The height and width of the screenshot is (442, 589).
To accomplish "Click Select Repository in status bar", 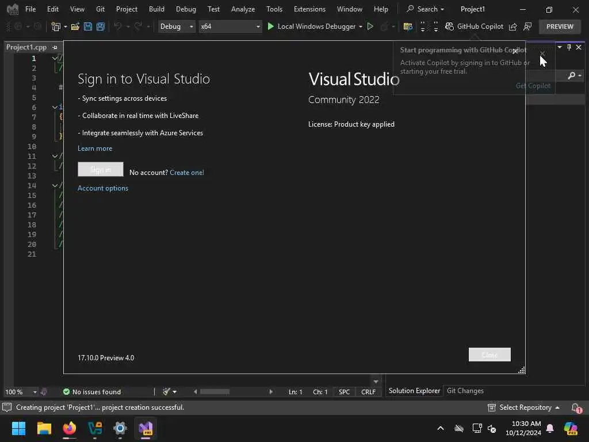I will [523, 407].
